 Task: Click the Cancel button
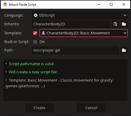point(91,108)
